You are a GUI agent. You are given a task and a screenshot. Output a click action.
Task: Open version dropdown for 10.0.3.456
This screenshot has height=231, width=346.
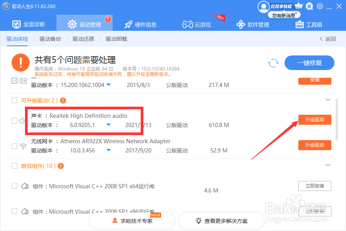[x=108, y=150]
